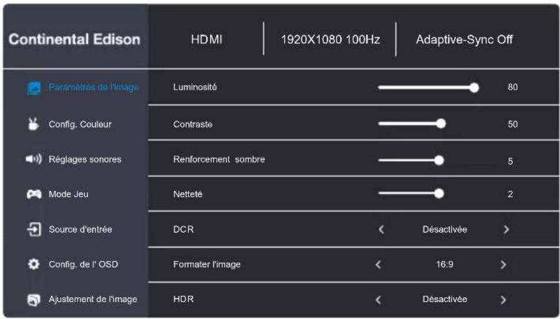Click the Config. de l'OSD gear icon
Screen dimensions: 560x319
pyautogui.click(x=34, y=264)
